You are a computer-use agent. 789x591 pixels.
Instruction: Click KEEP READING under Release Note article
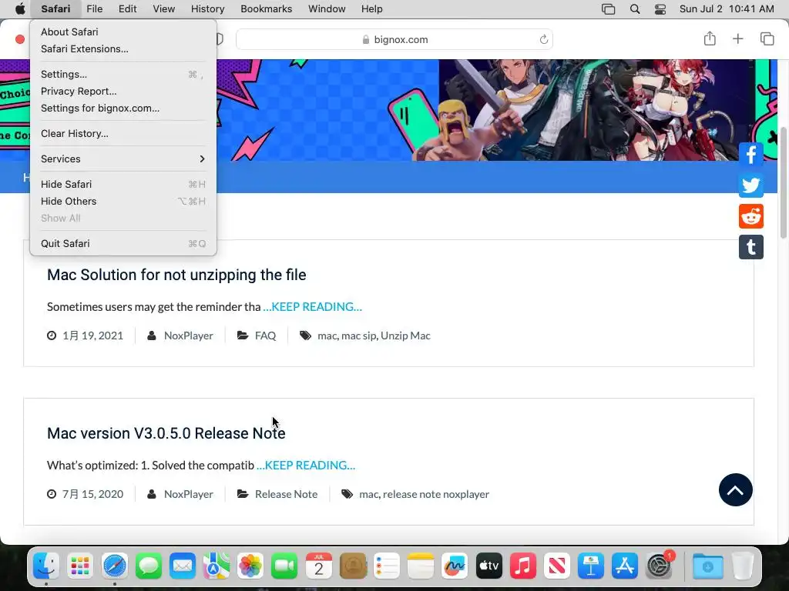coord(306,465)
